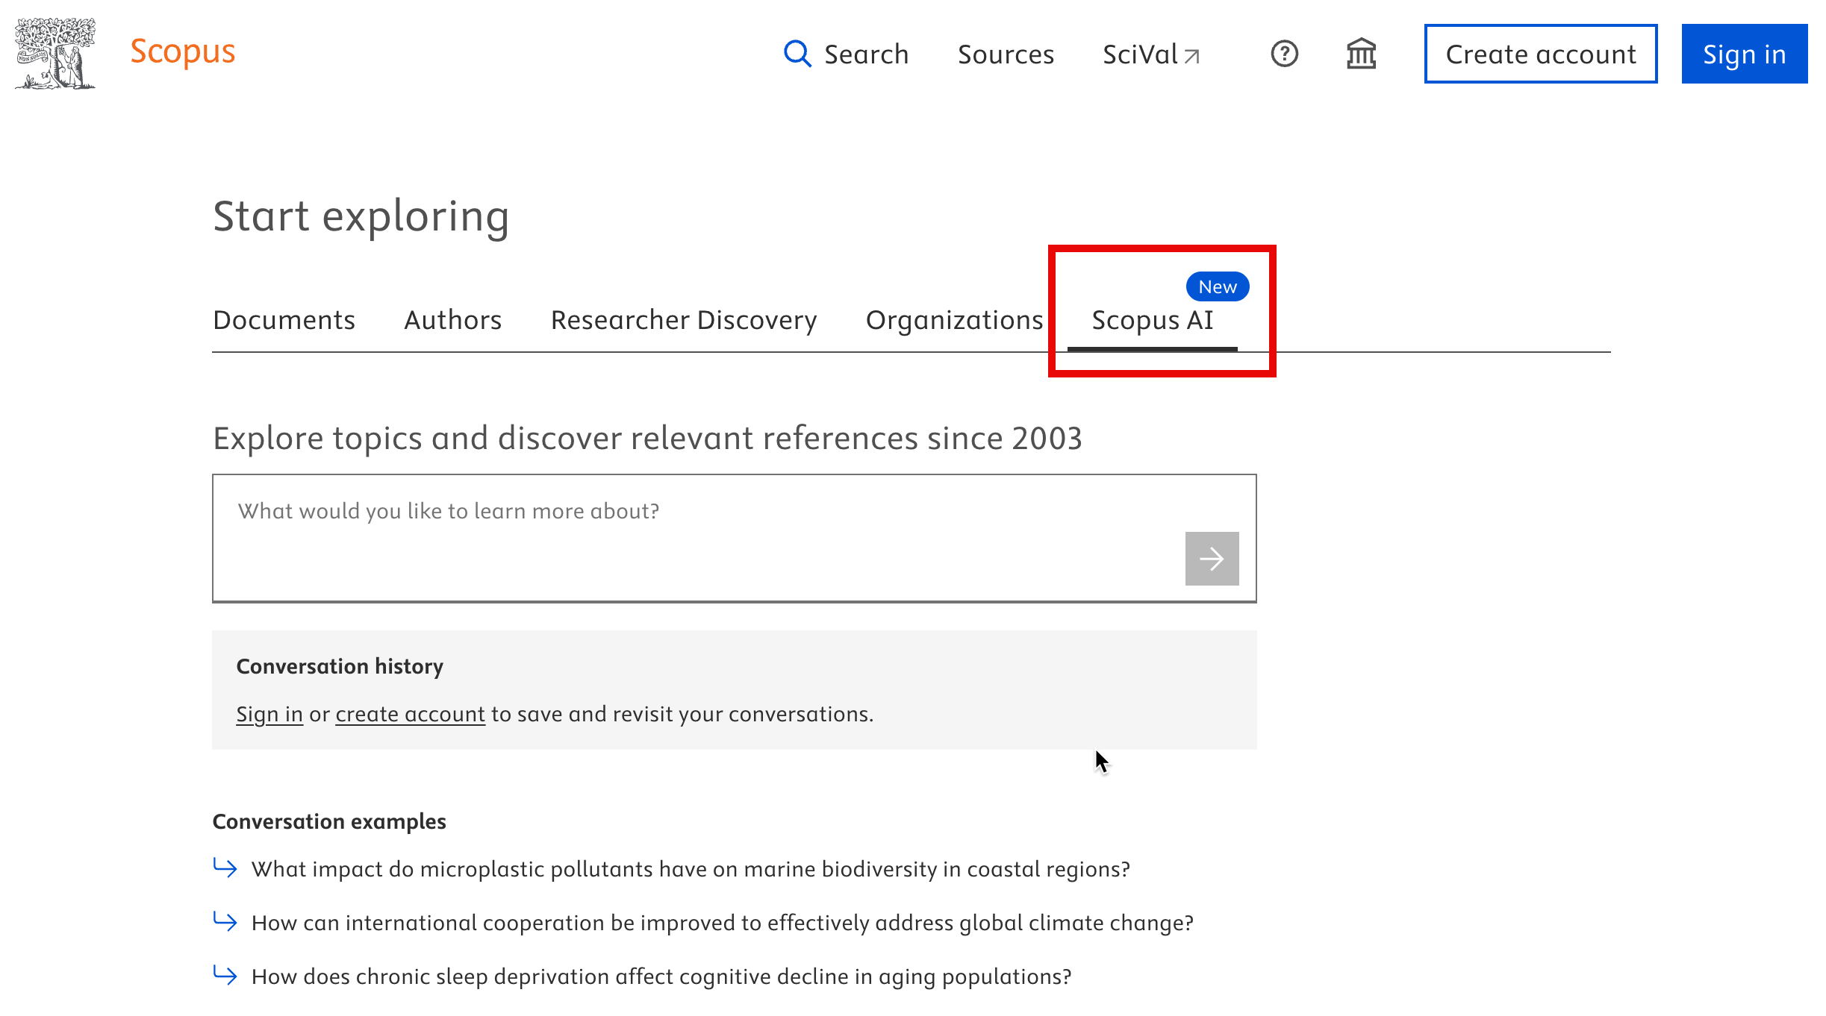Open the help question mark icon

point(1284,54)
